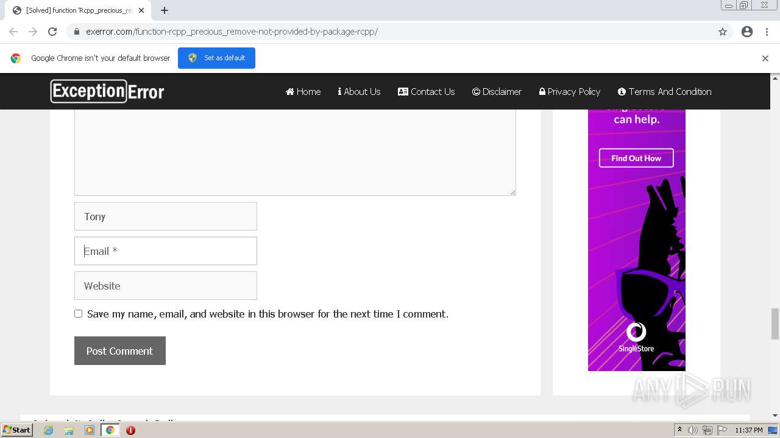Click the Chrome taskbar icon
The width and height of the screenshot is (780, 438).
[110, 430]
